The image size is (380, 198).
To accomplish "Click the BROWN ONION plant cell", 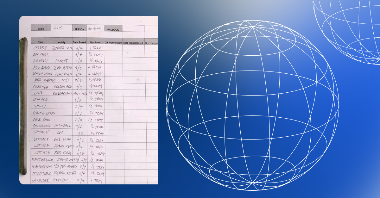I will [41, 73].
